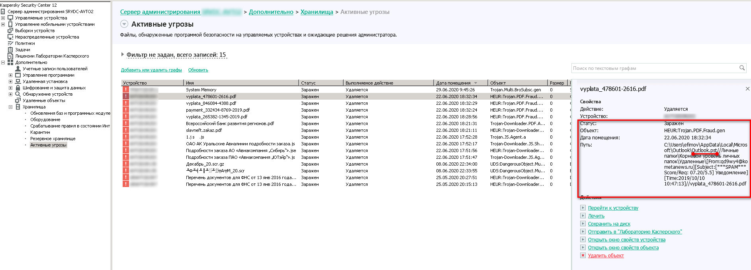The height and width of the screenshot is (270, 751).
Task: Collapse the Хранилища tree node
Action: (11, 107)
